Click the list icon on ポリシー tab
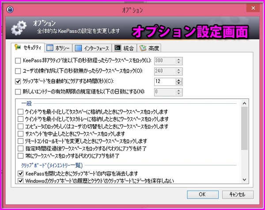Image resolution: width=265 pixels, height=210 pixels. 49,48
